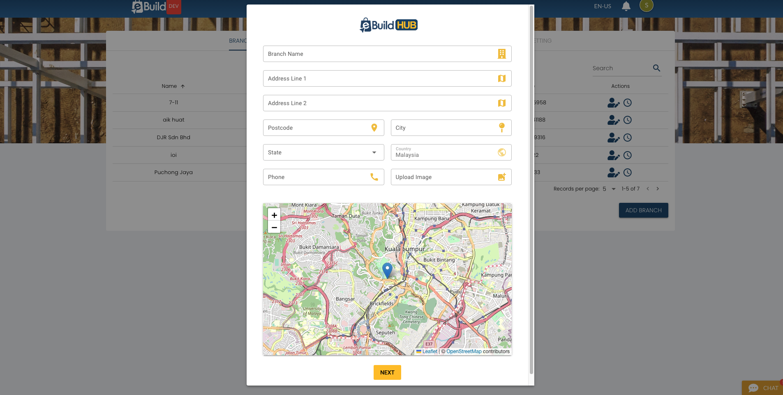Click the notification bell icon
This screenshot has height=395, width=783.
[626, 6]
